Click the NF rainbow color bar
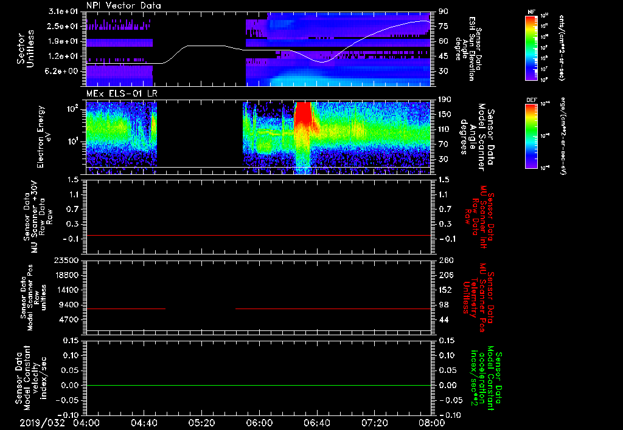This screenshot has height=430, width=623. pos(531,47)
